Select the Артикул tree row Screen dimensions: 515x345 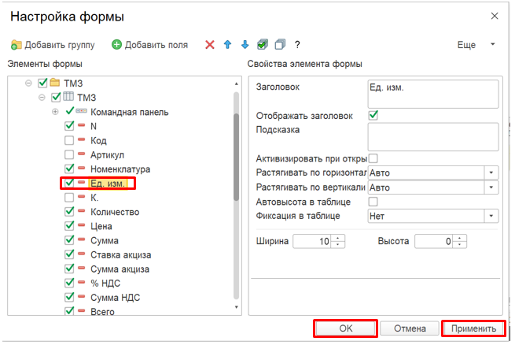[108, 154]
